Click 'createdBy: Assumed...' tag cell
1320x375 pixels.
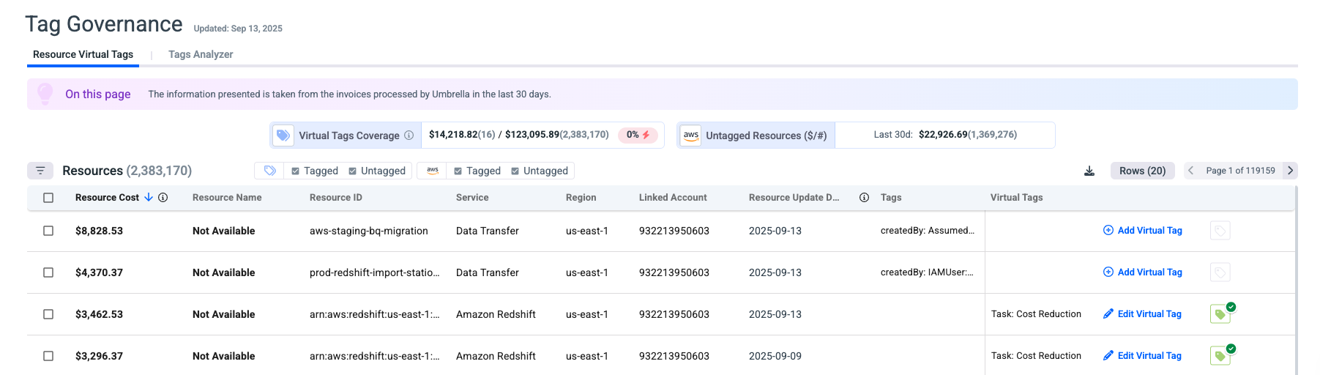click(927, 231)
